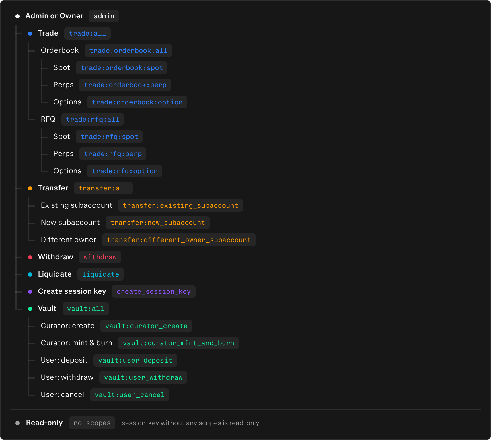Click the transfer:different_owner_subaccount tag
The image size is (491, 440).
point(179,240)
